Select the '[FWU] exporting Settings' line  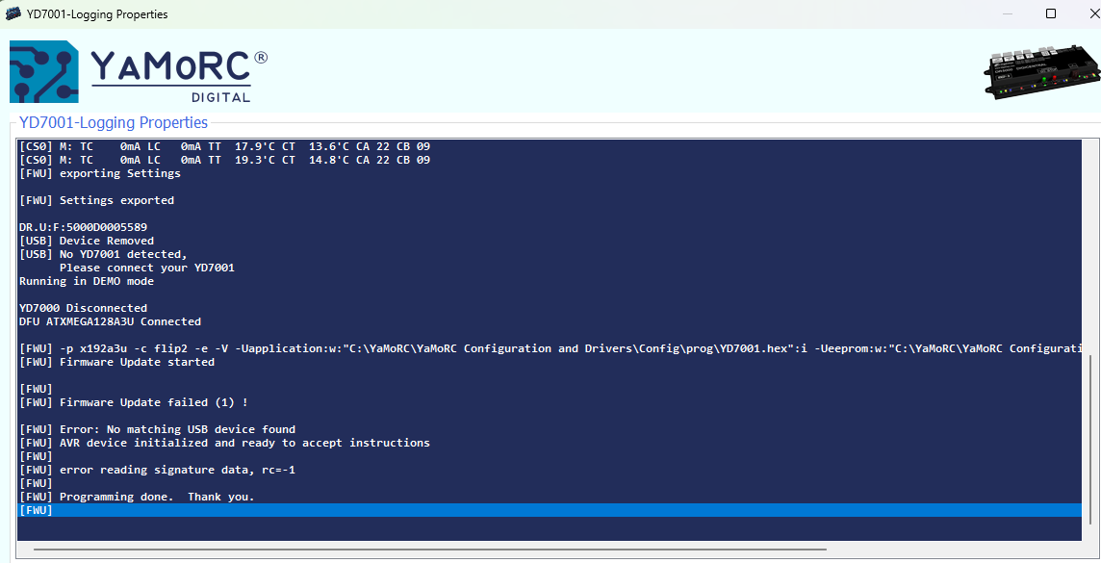pyautogui.click(x=100, y=173)
